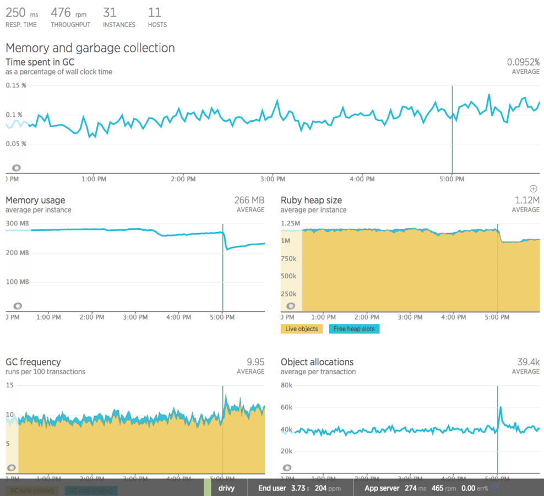Click the 80k label on Object allocations axis
The image size is (544, 496).
pos(286,385)
